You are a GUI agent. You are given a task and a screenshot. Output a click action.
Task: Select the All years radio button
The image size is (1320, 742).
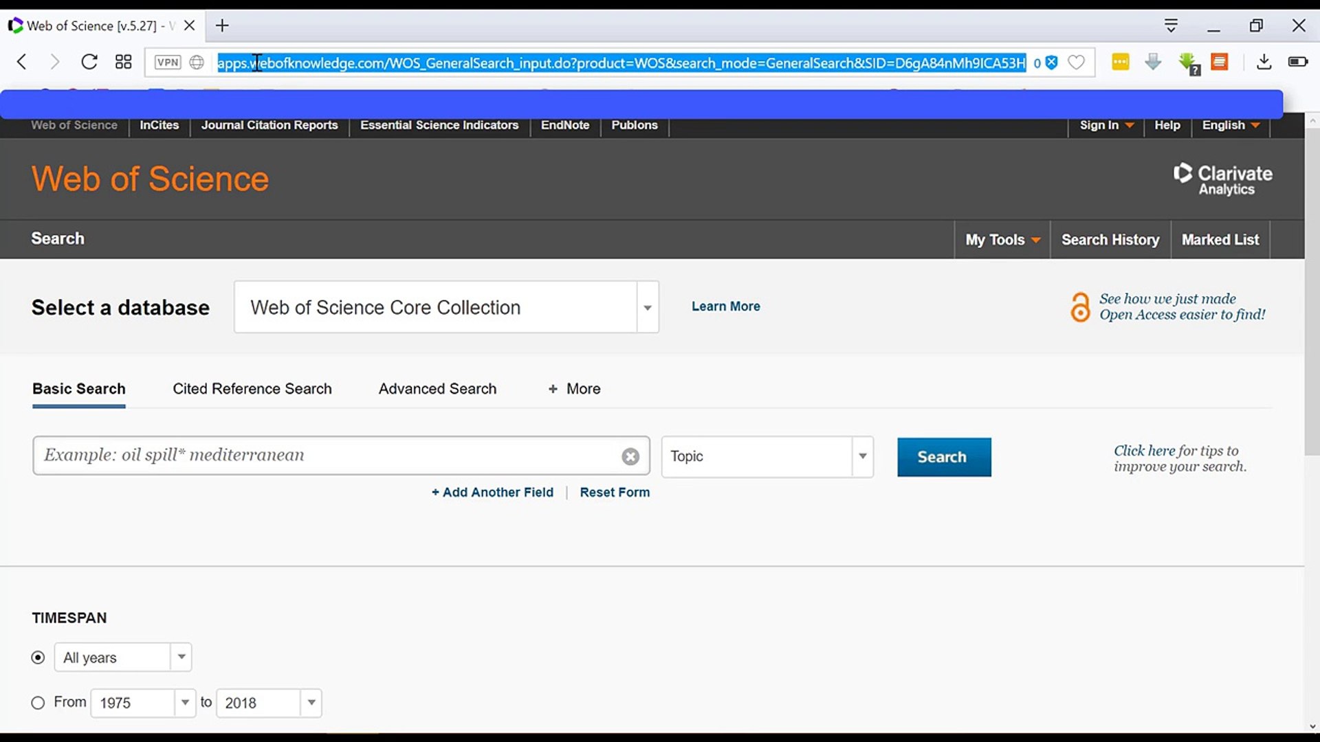coord(38,658)
